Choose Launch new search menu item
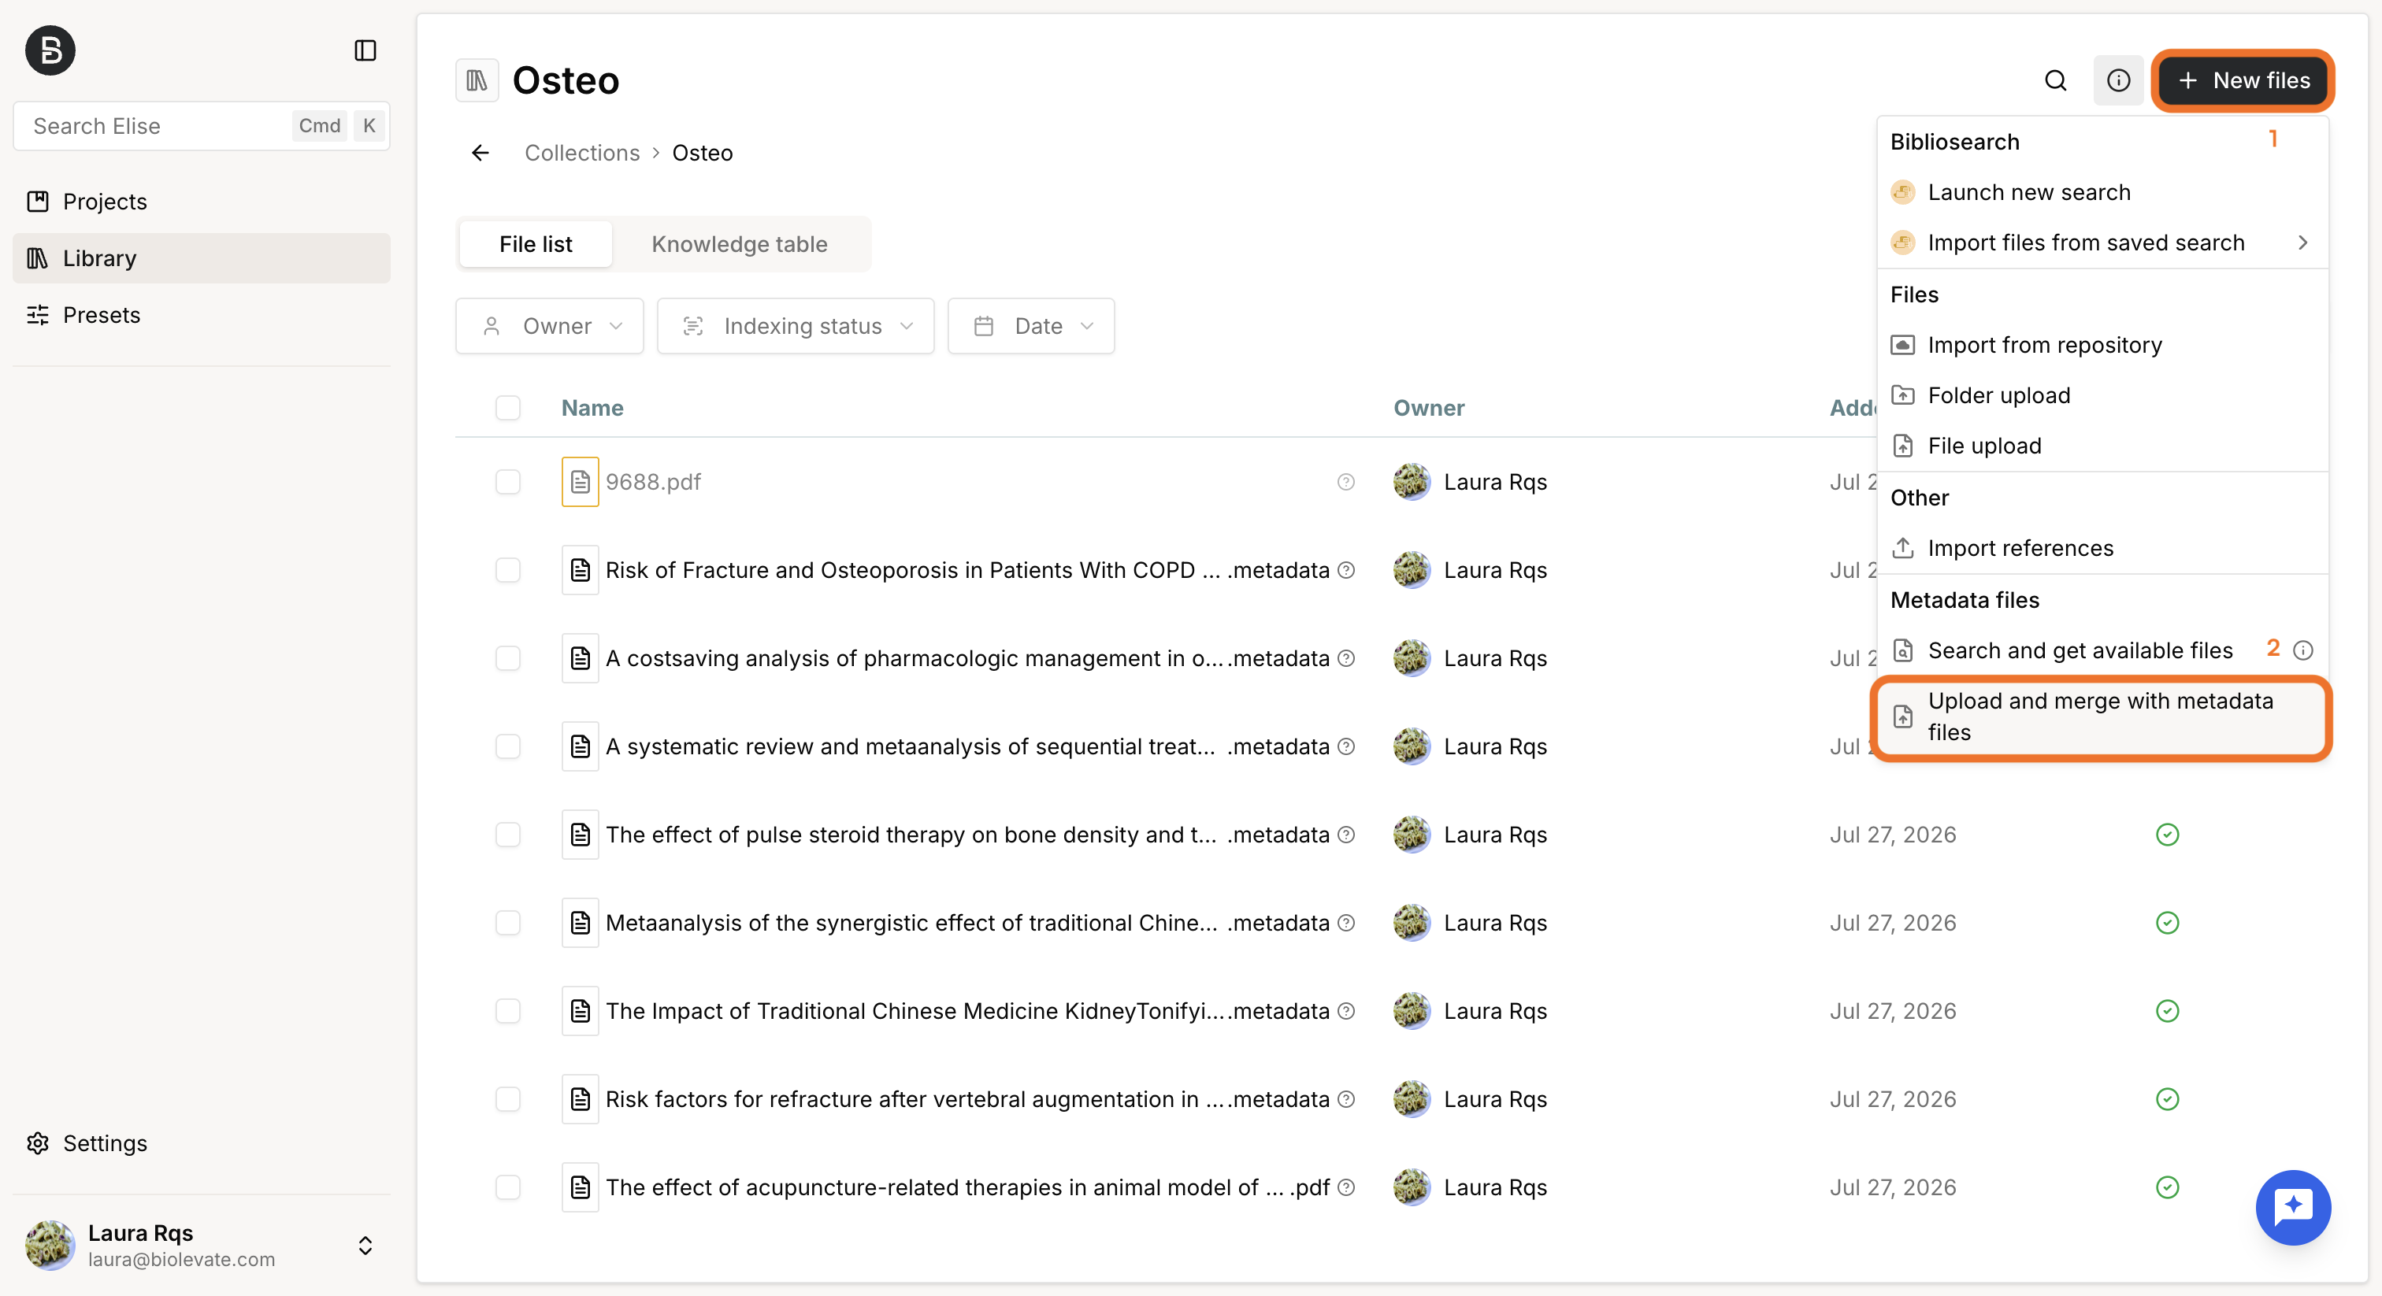Screen dimensions: 2382x1296 (2101, 192)
